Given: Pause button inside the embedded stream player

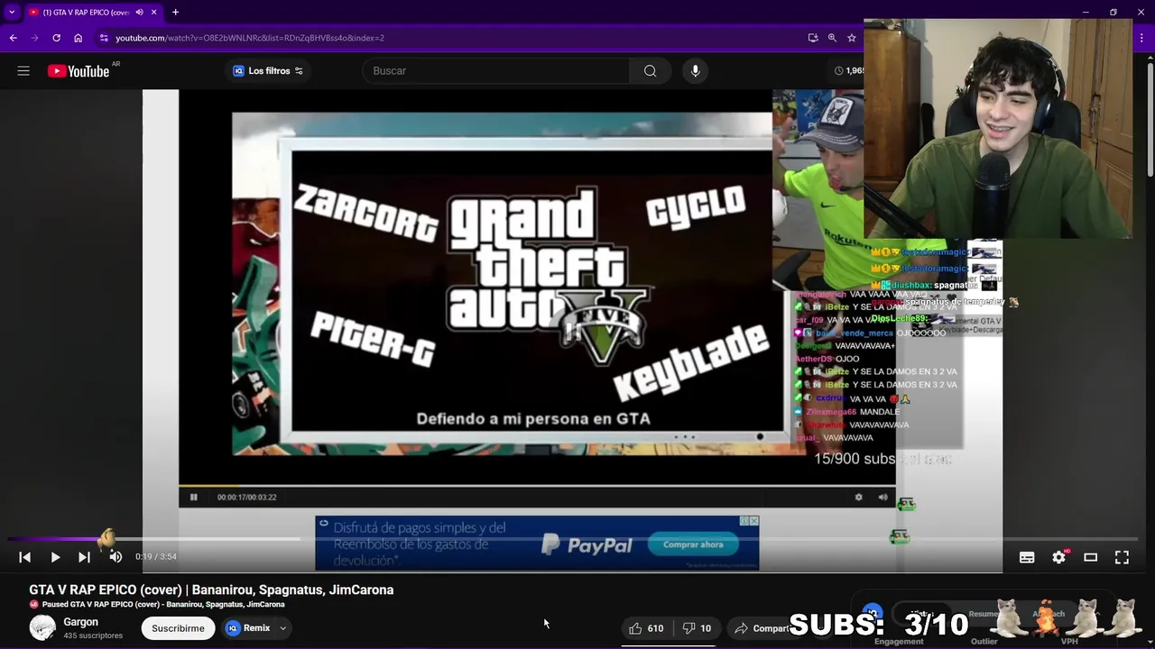Looking at the screenshot, I should click(x=193, y=497).
